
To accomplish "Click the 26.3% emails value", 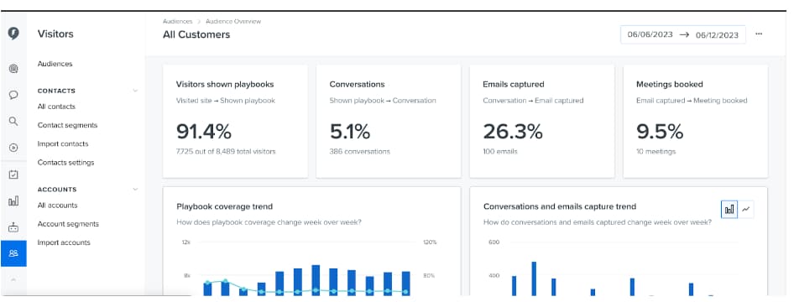I will (513, 132).
